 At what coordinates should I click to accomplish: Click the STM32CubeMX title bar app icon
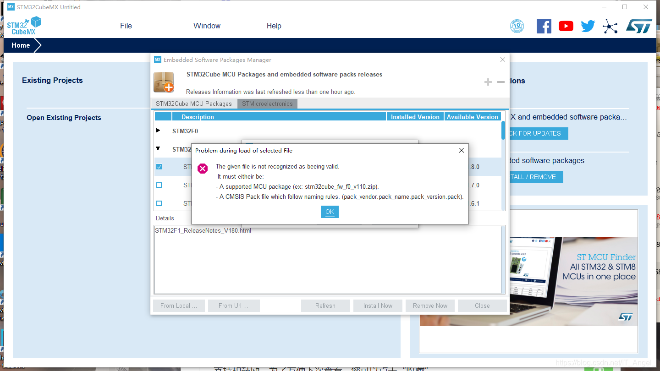point(11,7)
